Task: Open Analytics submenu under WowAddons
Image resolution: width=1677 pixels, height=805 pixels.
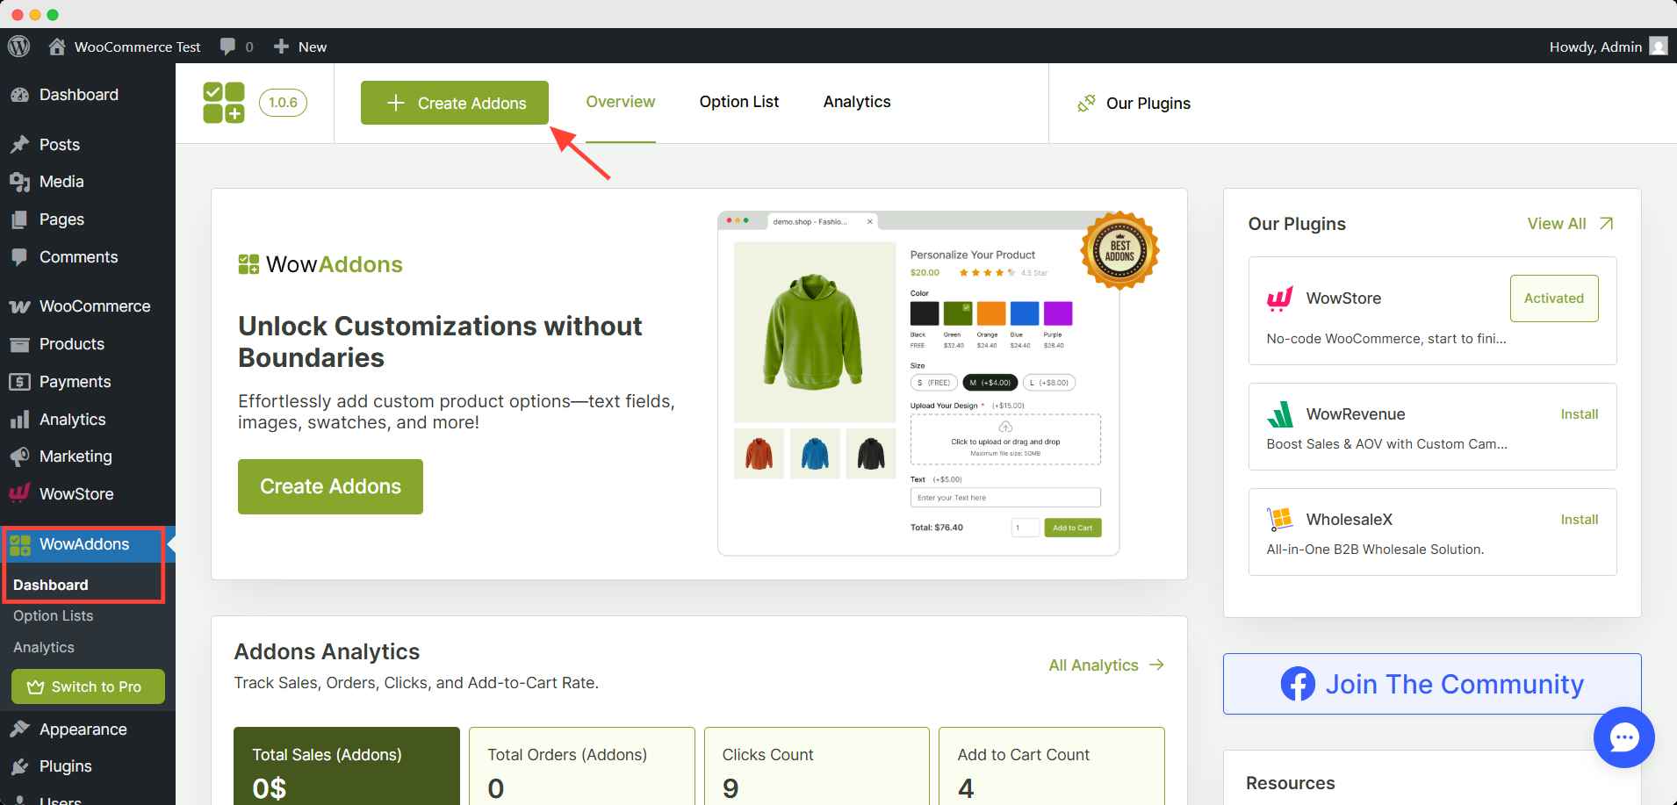Action: (x=44, y=648)
